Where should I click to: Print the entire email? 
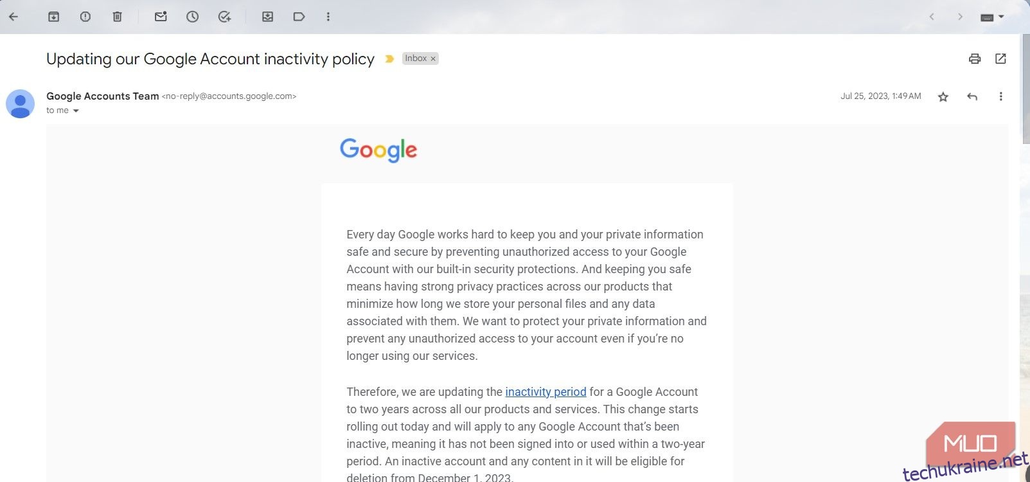pyautogui.click(x=975, y=58)
